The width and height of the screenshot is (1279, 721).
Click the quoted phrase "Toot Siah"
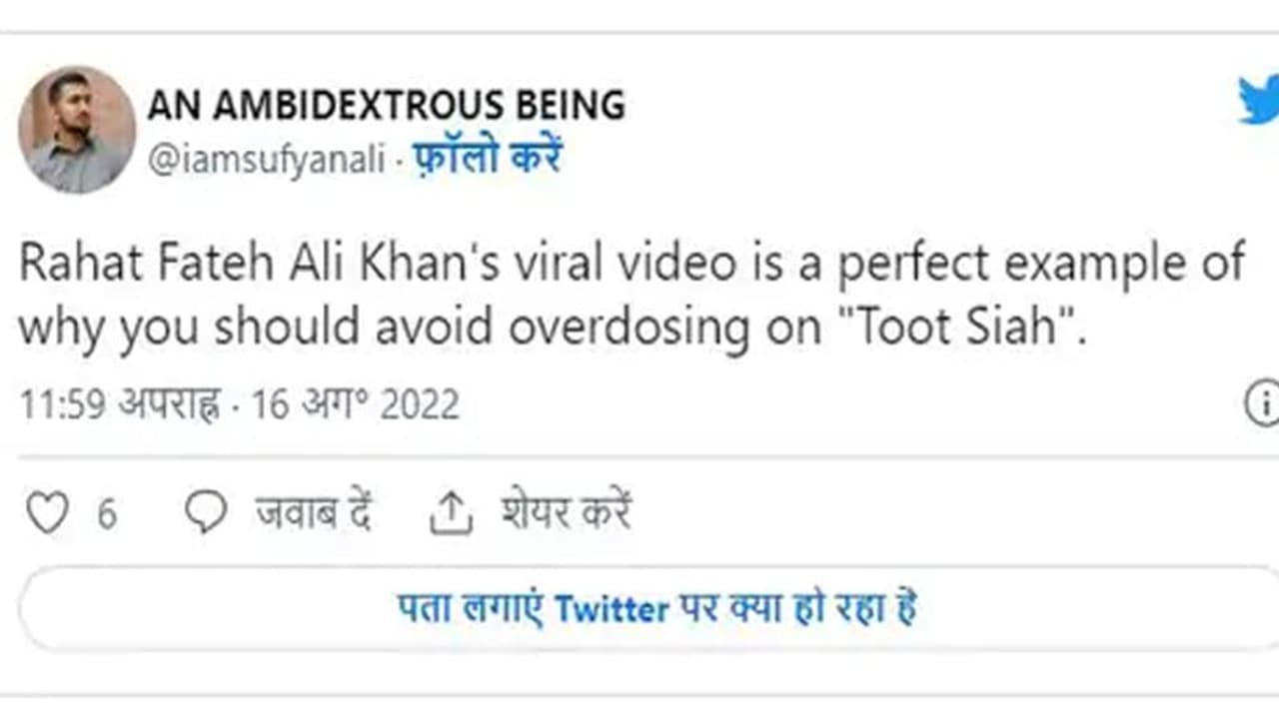pyautogui.click(x=970, y=328)
